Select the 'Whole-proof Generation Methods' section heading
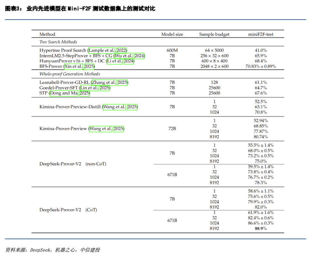This screenshot has width=313, height=256. click(x=70, y=74)
